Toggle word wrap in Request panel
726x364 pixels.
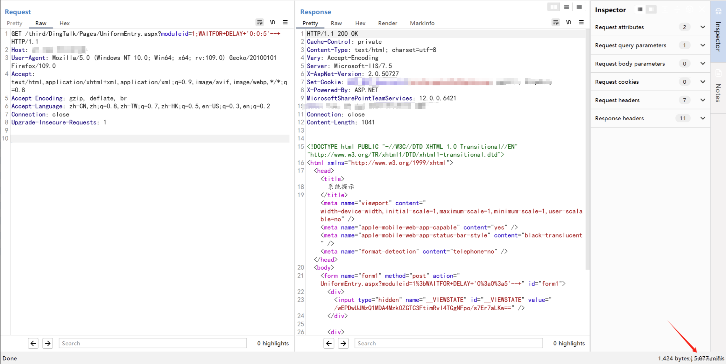[259, 22]
